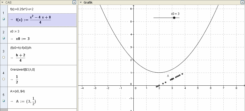Viewport: 245px width, 111px height.
Task: Enable the row 3 visibility circle
Action: 4,58
